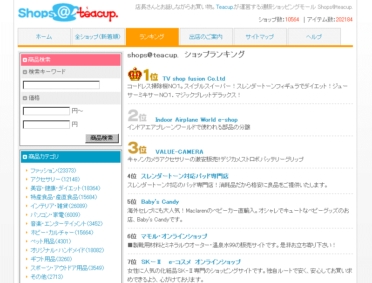The image size is (372, 283).
Task: Click the 商品検索 submit button
Action: tap(102, 138)
